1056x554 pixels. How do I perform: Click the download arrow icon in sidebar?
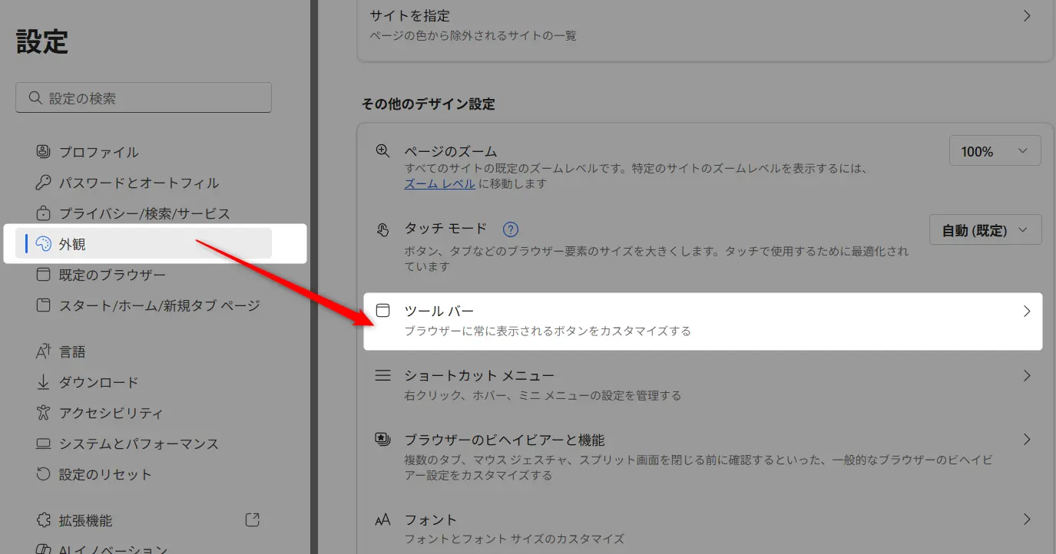point(44,382)
